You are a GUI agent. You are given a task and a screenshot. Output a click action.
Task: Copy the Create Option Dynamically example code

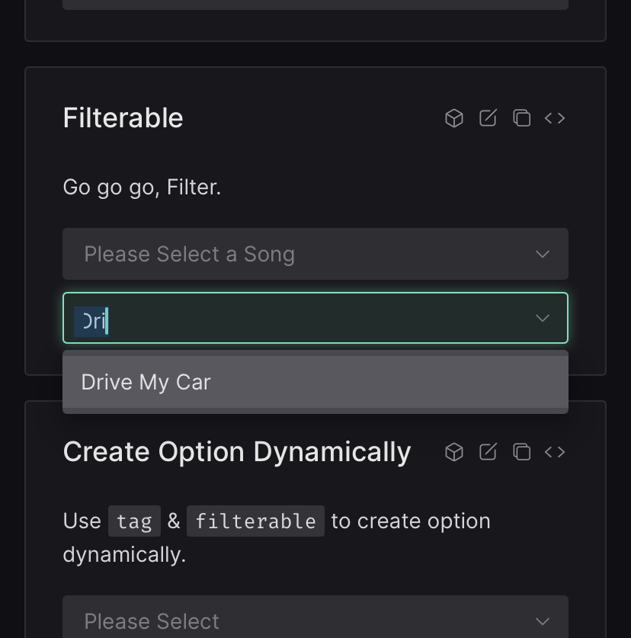521,451
